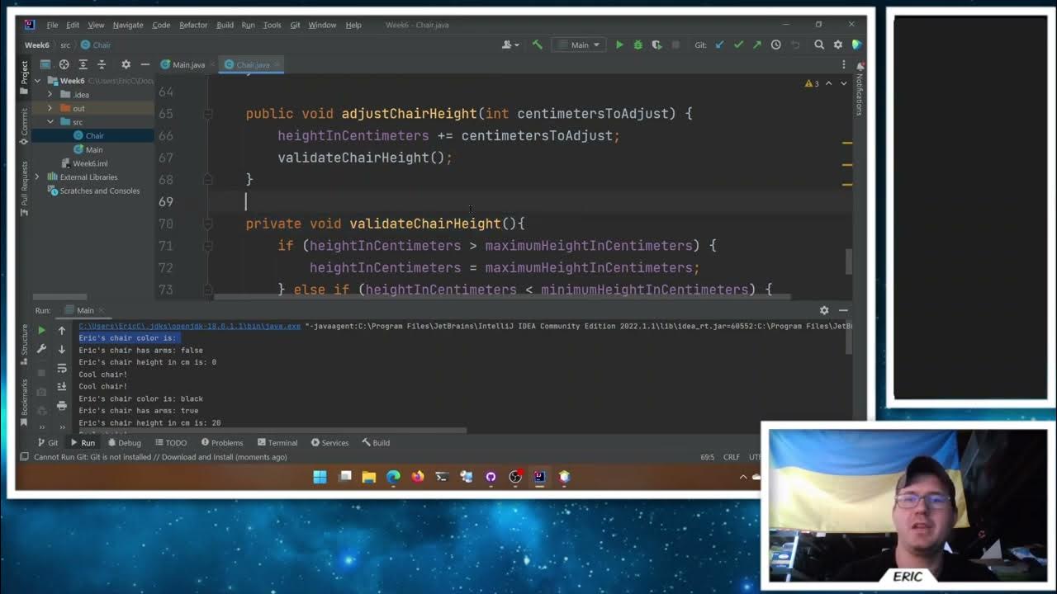Print console output icon
The width and height of the screenshot is (1057, 594).
click(62, 406)
